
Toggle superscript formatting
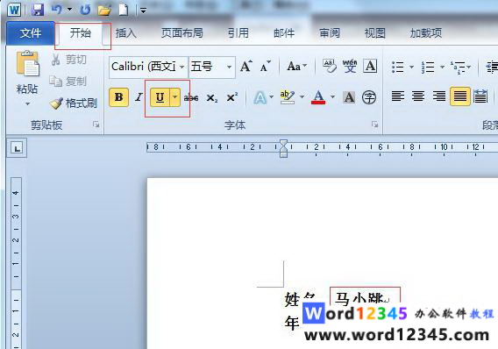[231, 97]
